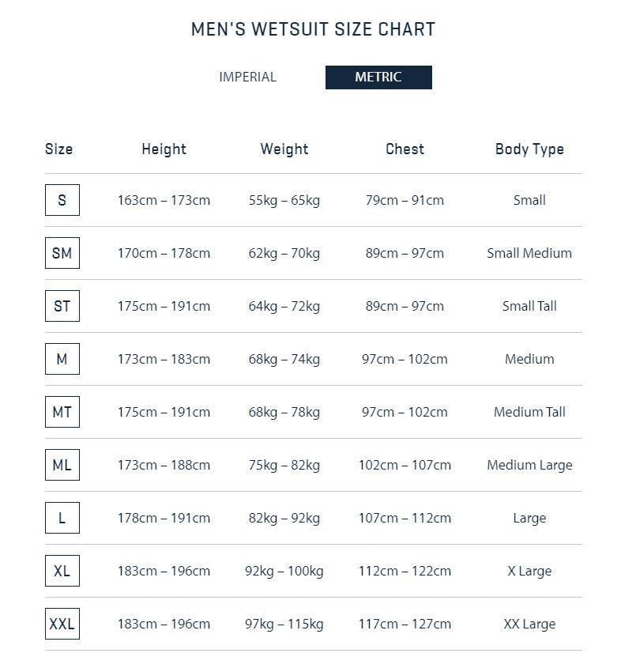Image resolution: width=636 pixels, height=668 pixels.
Task: Pick the XXL size box
Action: point(62,624)
